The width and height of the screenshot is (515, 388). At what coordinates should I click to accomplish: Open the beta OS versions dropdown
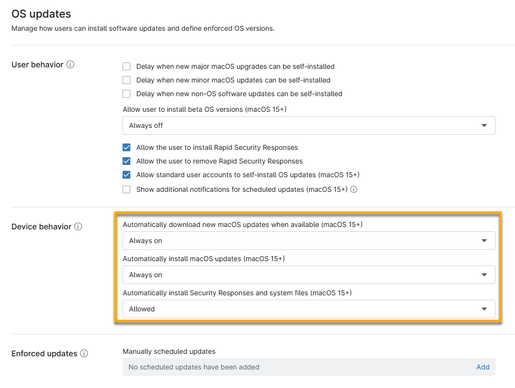pyautogui.click(x=309, y=125)
